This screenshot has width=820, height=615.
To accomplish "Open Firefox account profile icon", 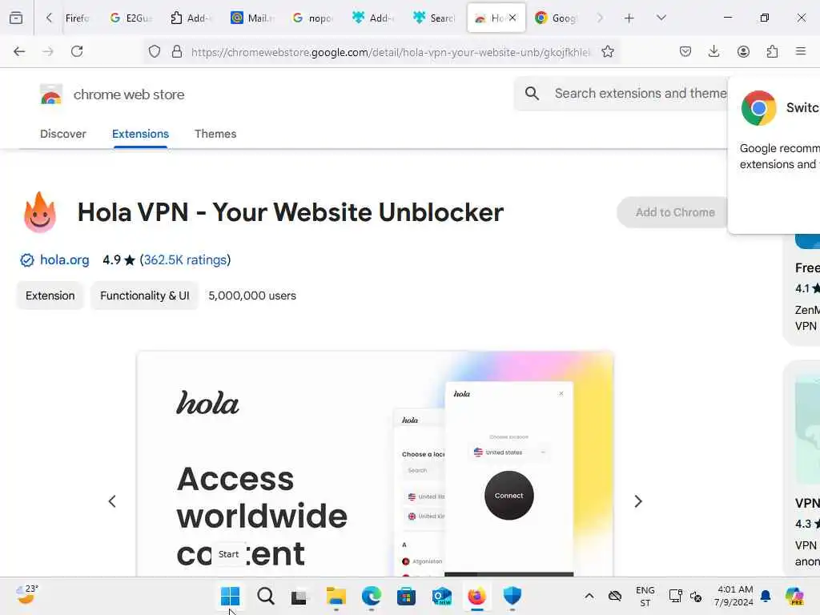I will [743, 51].
